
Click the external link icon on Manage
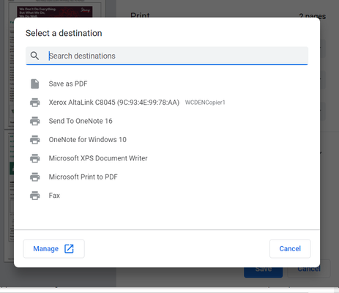(x=69, y=248)
